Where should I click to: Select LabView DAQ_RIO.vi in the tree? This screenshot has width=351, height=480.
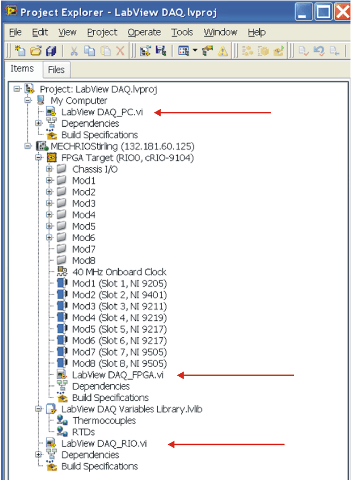pyautogui.click(x=104, y=443)
